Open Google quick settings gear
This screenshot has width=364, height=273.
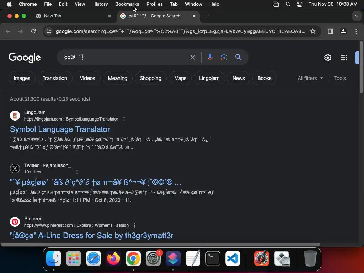(x=327, y=57)
